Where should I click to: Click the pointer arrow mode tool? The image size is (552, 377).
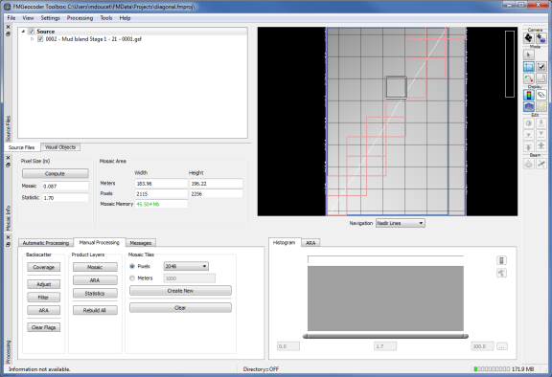click(528, 55)
